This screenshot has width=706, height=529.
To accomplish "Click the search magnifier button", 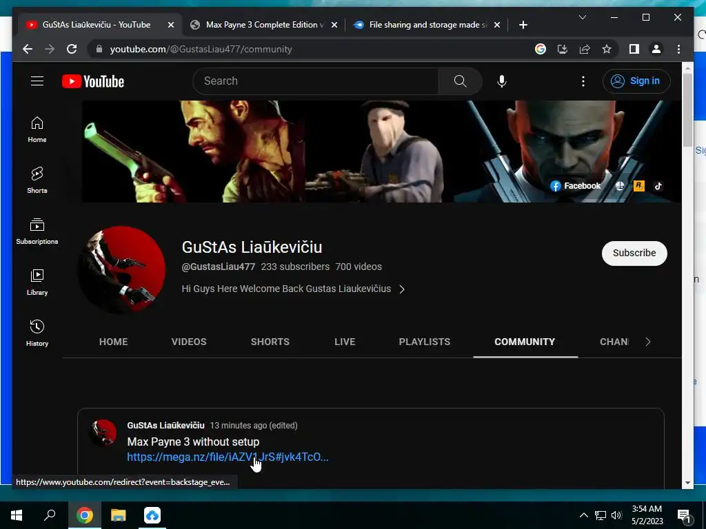I will coord(460,81).
